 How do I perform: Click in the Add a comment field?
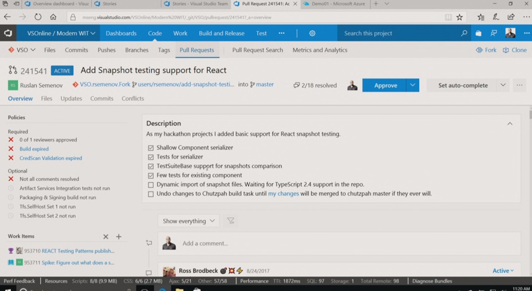click(339, 243)
